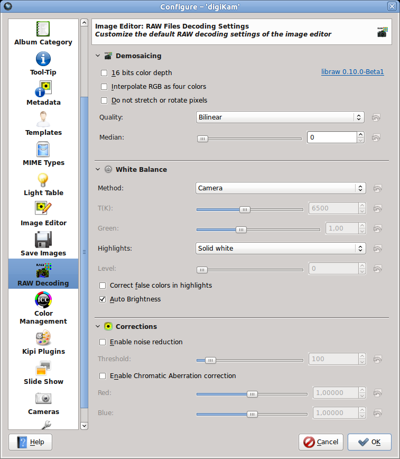
Task: Increase the Median spinbox value
Action: tap(360, 134)
